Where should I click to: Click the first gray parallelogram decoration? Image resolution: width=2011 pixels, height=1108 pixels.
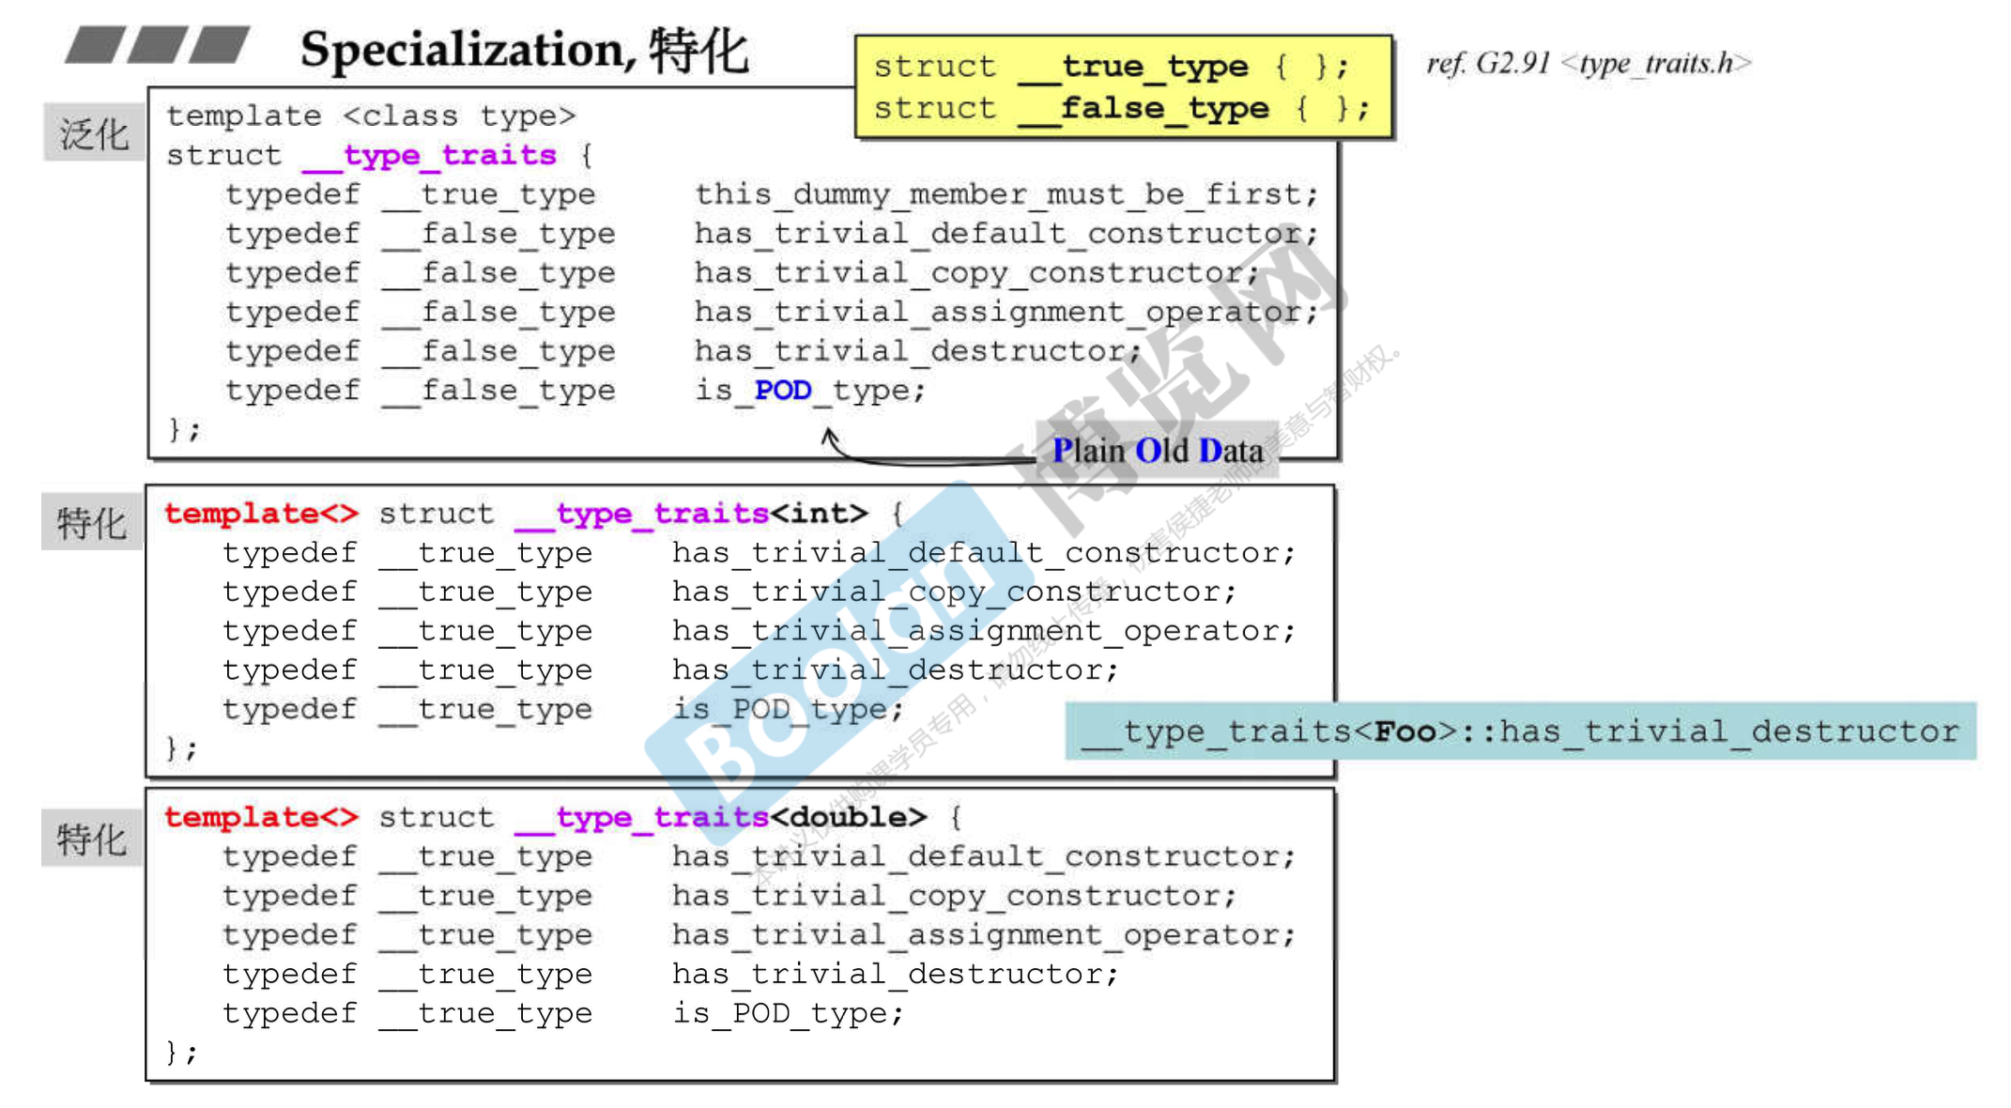pyautogui.click(x=95, y=45)
